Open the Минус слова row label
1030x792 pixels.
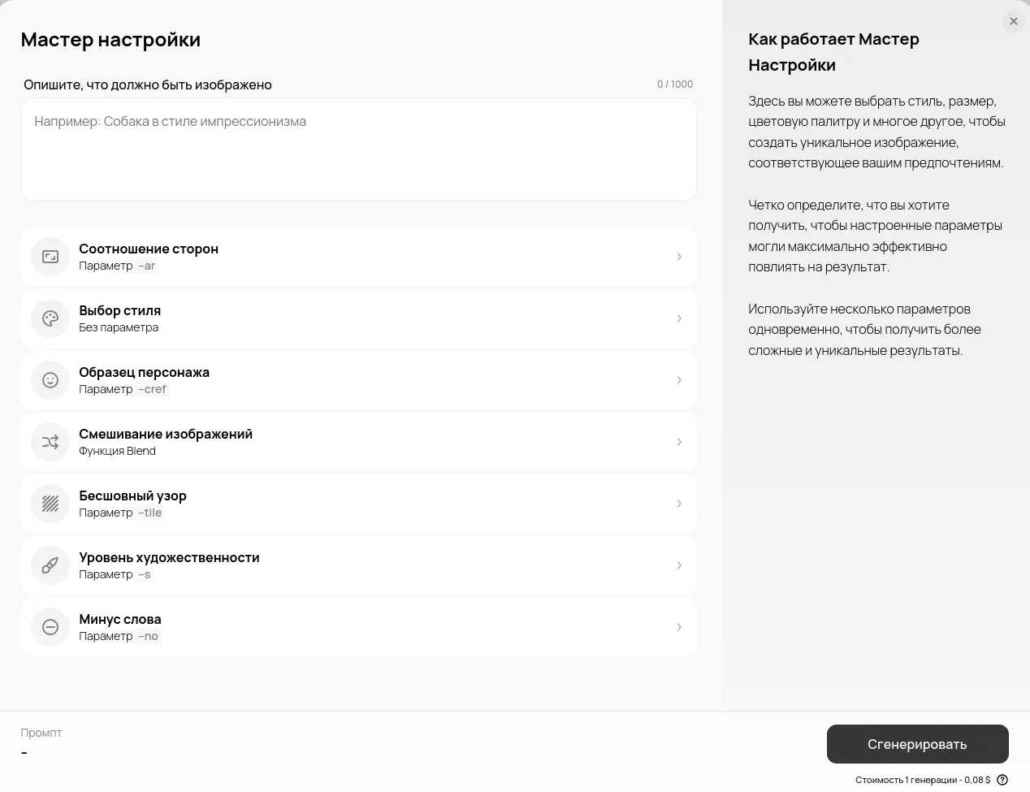(120, 619)
